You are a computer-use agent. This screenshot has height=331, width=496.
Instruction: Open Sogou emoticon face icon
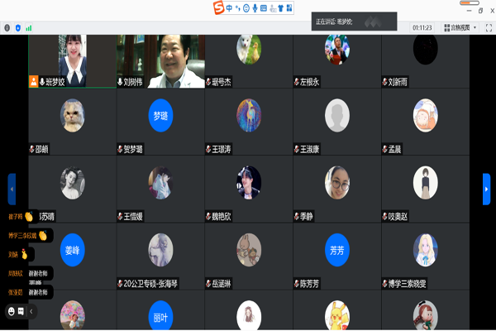(x=246, y=8)
